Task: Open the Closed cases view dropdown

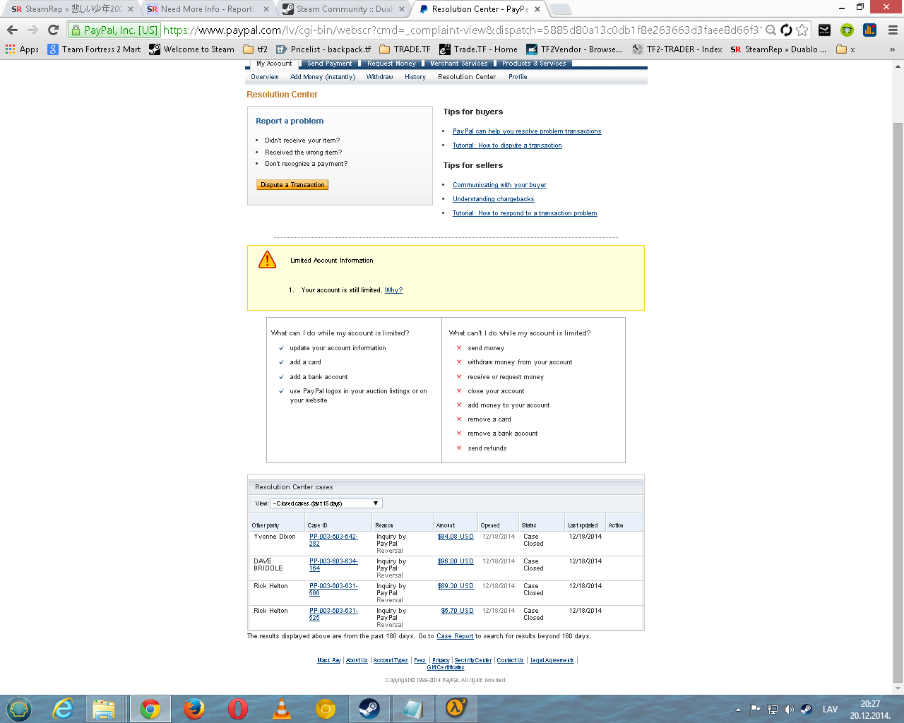Action: point(326,503)
